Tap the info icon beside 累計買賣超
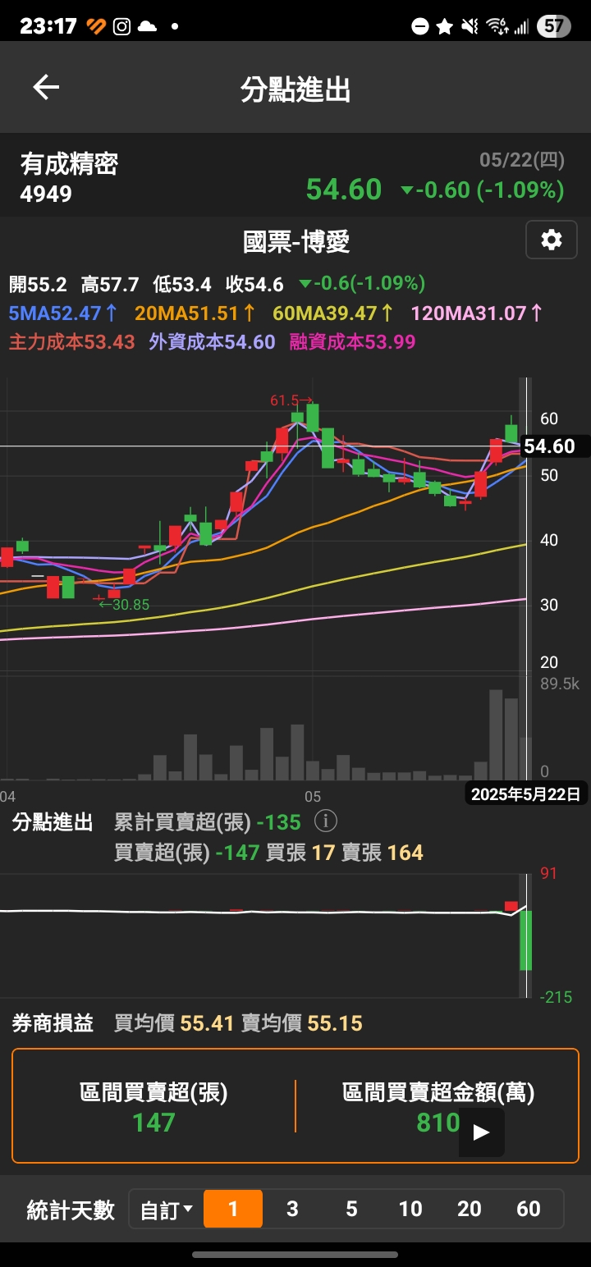This screenshot has height=1267, width=591. (326, 821)
